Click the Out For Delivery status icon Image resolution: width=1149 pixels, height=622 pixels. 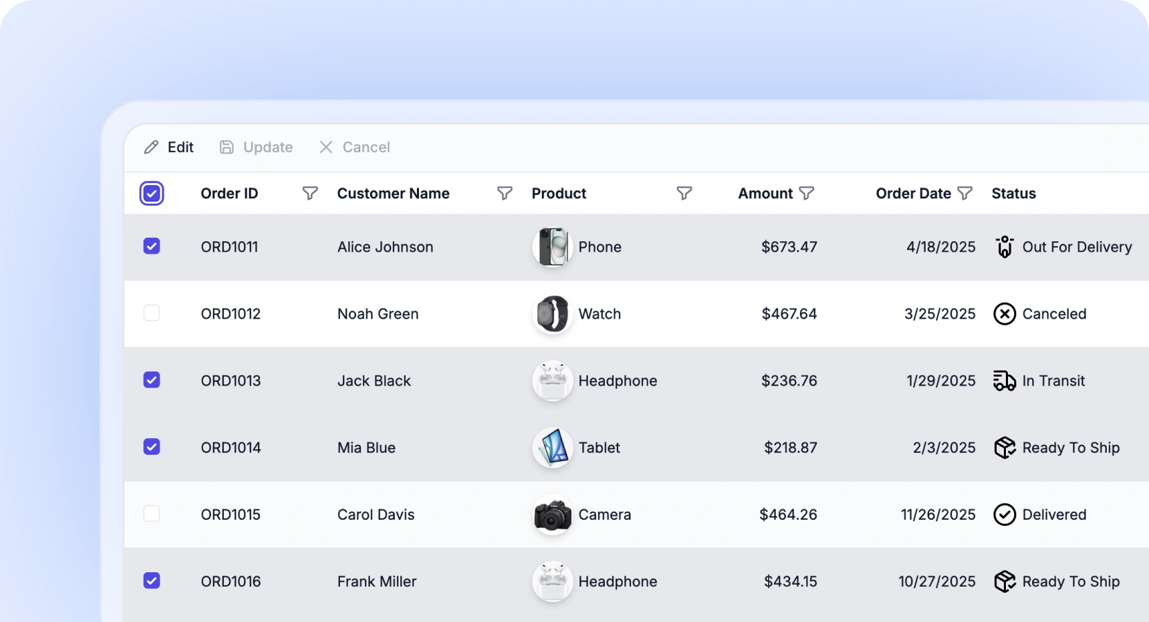(x=1005, y=247)
